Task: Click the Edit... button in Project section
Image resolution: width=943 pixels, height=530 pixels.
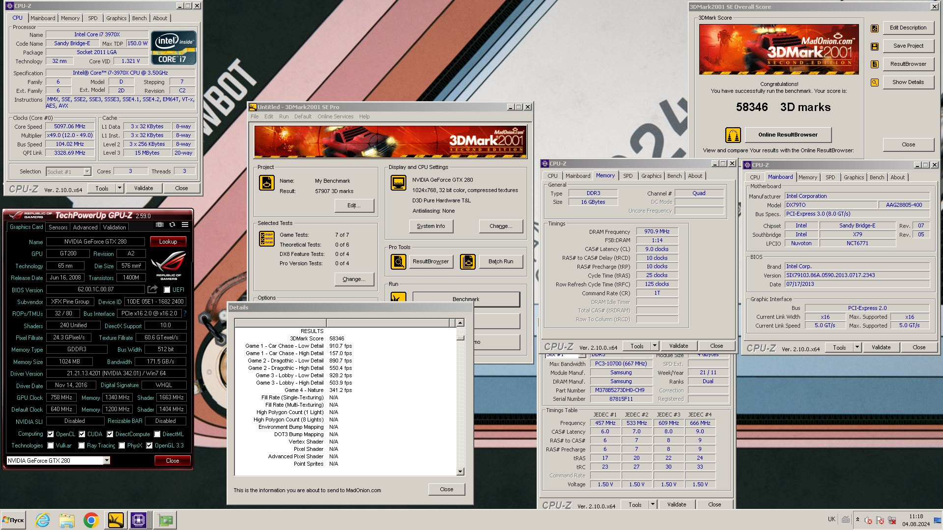Action: 354,206
